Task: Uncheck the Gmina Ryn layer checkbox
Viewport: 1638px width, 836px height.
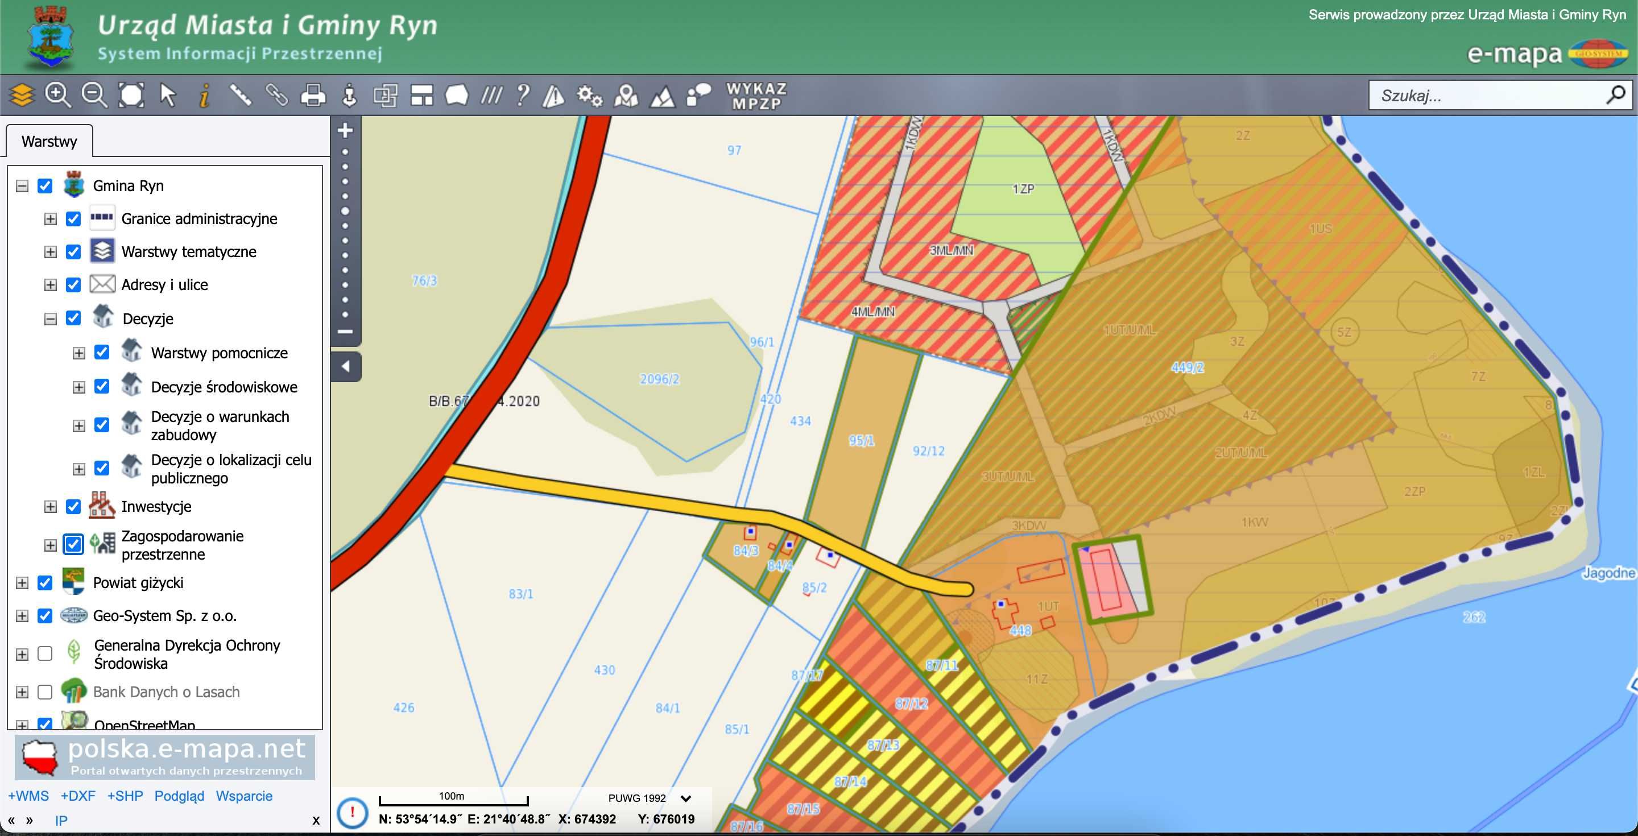Action: [x=45, y=185]
